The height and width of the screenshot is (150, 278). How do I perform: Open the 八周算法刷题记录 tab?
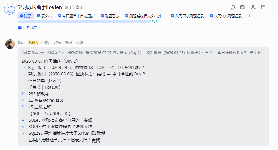pos(187,16)
